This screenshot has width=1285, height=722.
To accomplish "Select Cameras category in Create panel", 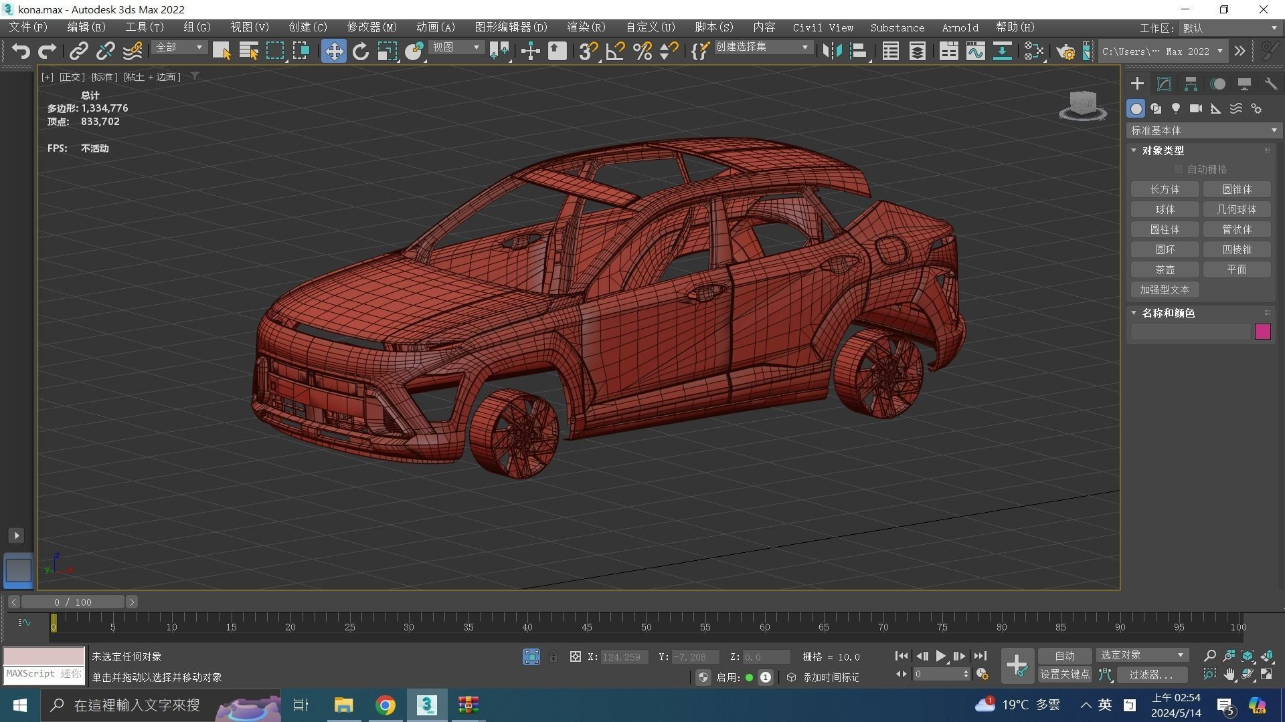I will (x=1196, y=108).
